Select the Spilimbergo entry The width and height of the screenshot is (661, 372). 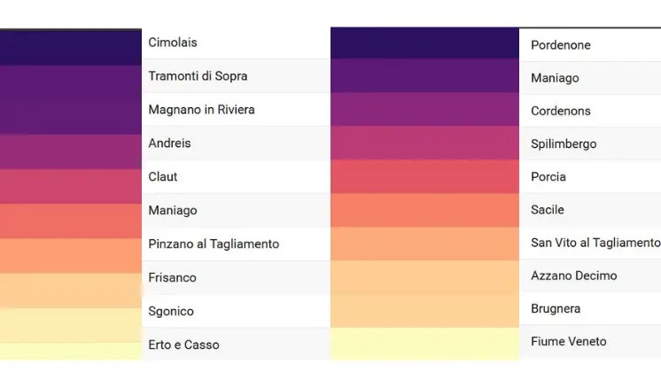pyautogui.click(x=564, y=144)
